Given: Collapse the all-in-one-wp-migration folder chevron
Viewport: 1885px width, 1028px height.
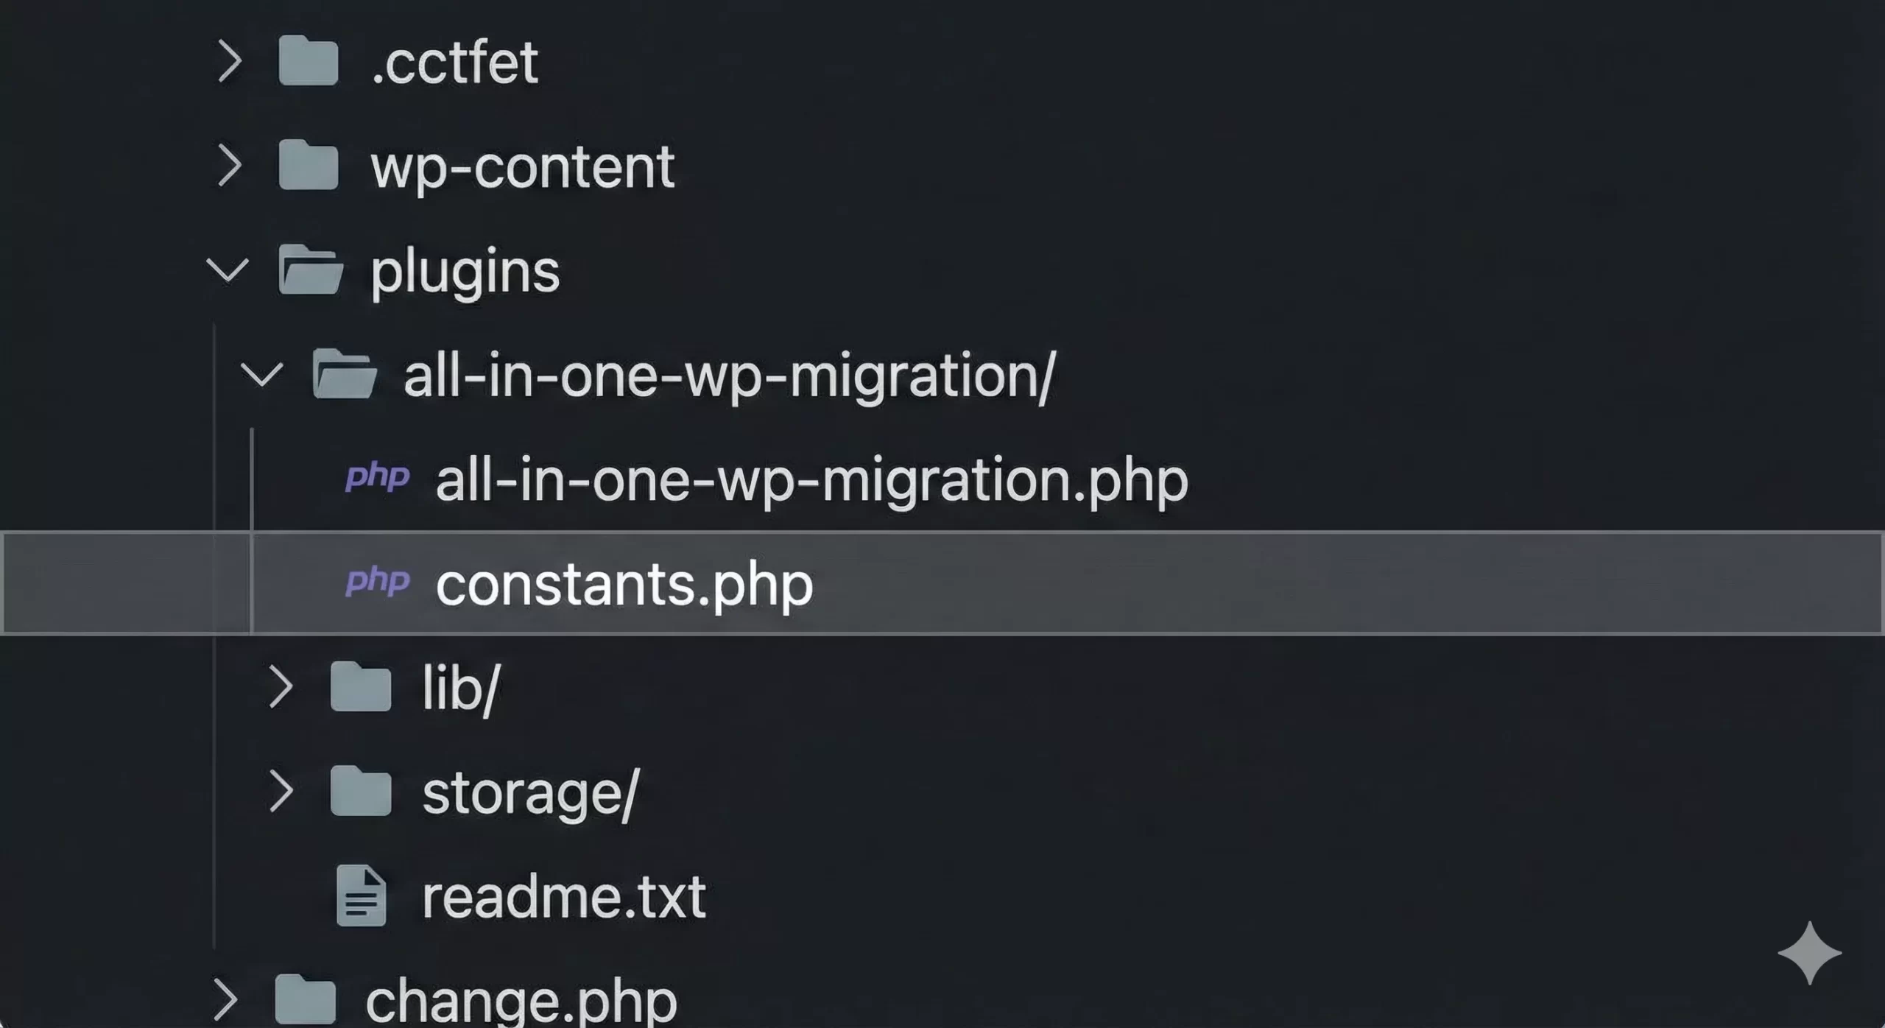Looking at the screenshot, I should tap(261, 374).
